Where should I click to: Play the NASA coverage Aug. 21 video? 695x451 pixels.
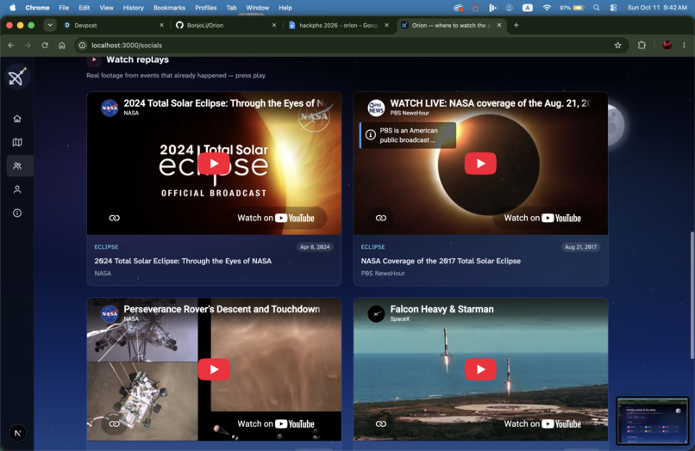tap(480, 164)
